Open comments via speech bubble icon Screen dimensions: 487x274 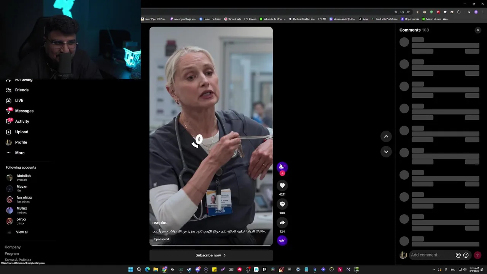(x=282, y=204)
